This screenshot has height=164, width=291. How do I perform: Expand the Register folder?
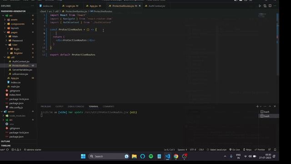(19, 53)
